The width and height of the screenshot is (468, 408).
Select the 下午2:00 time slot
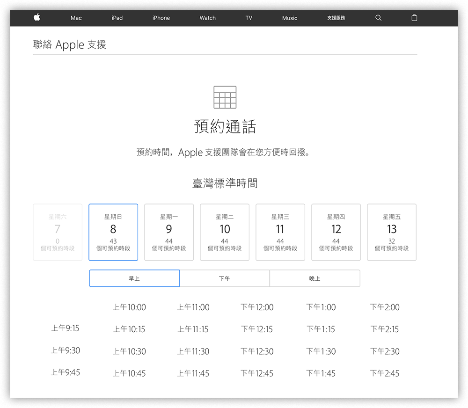point(385,307)
